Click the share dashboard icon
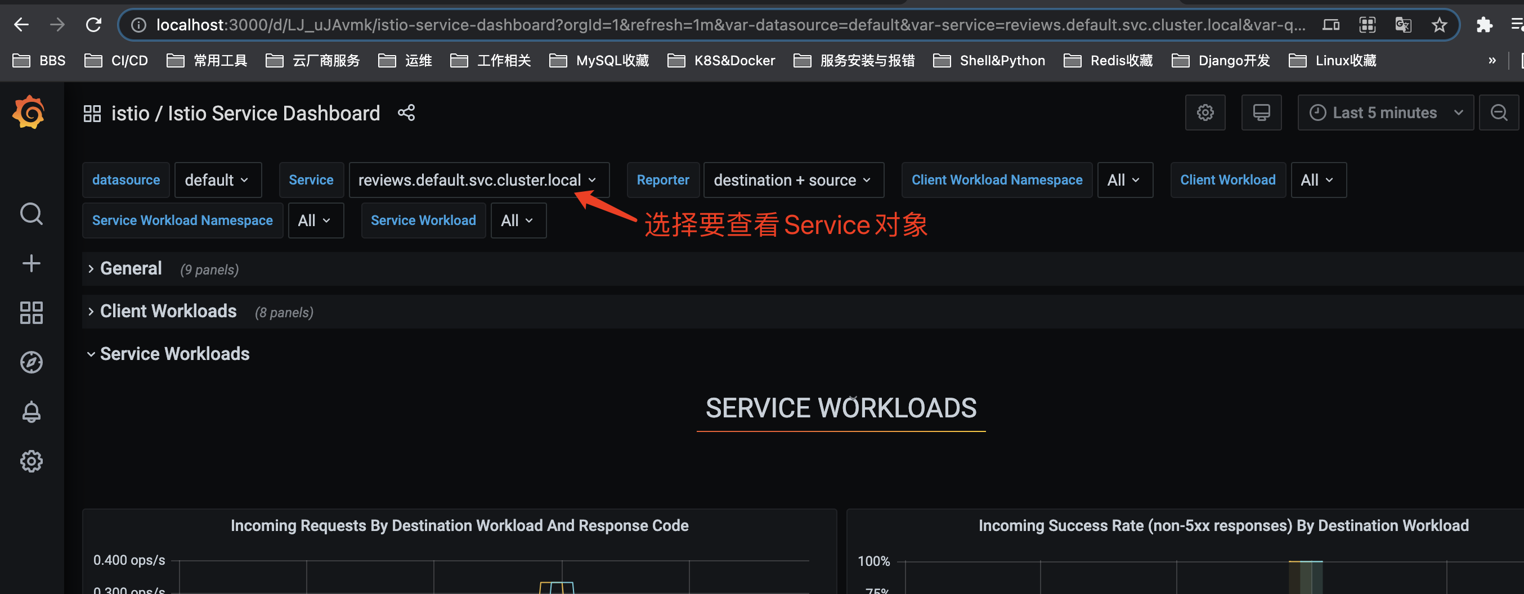This screenshot has height=594, width=1524. point(406,112)
